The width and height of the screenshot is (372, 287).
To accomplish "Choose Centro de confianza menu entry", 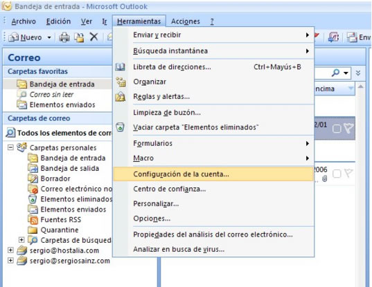I will click(213, 189).
